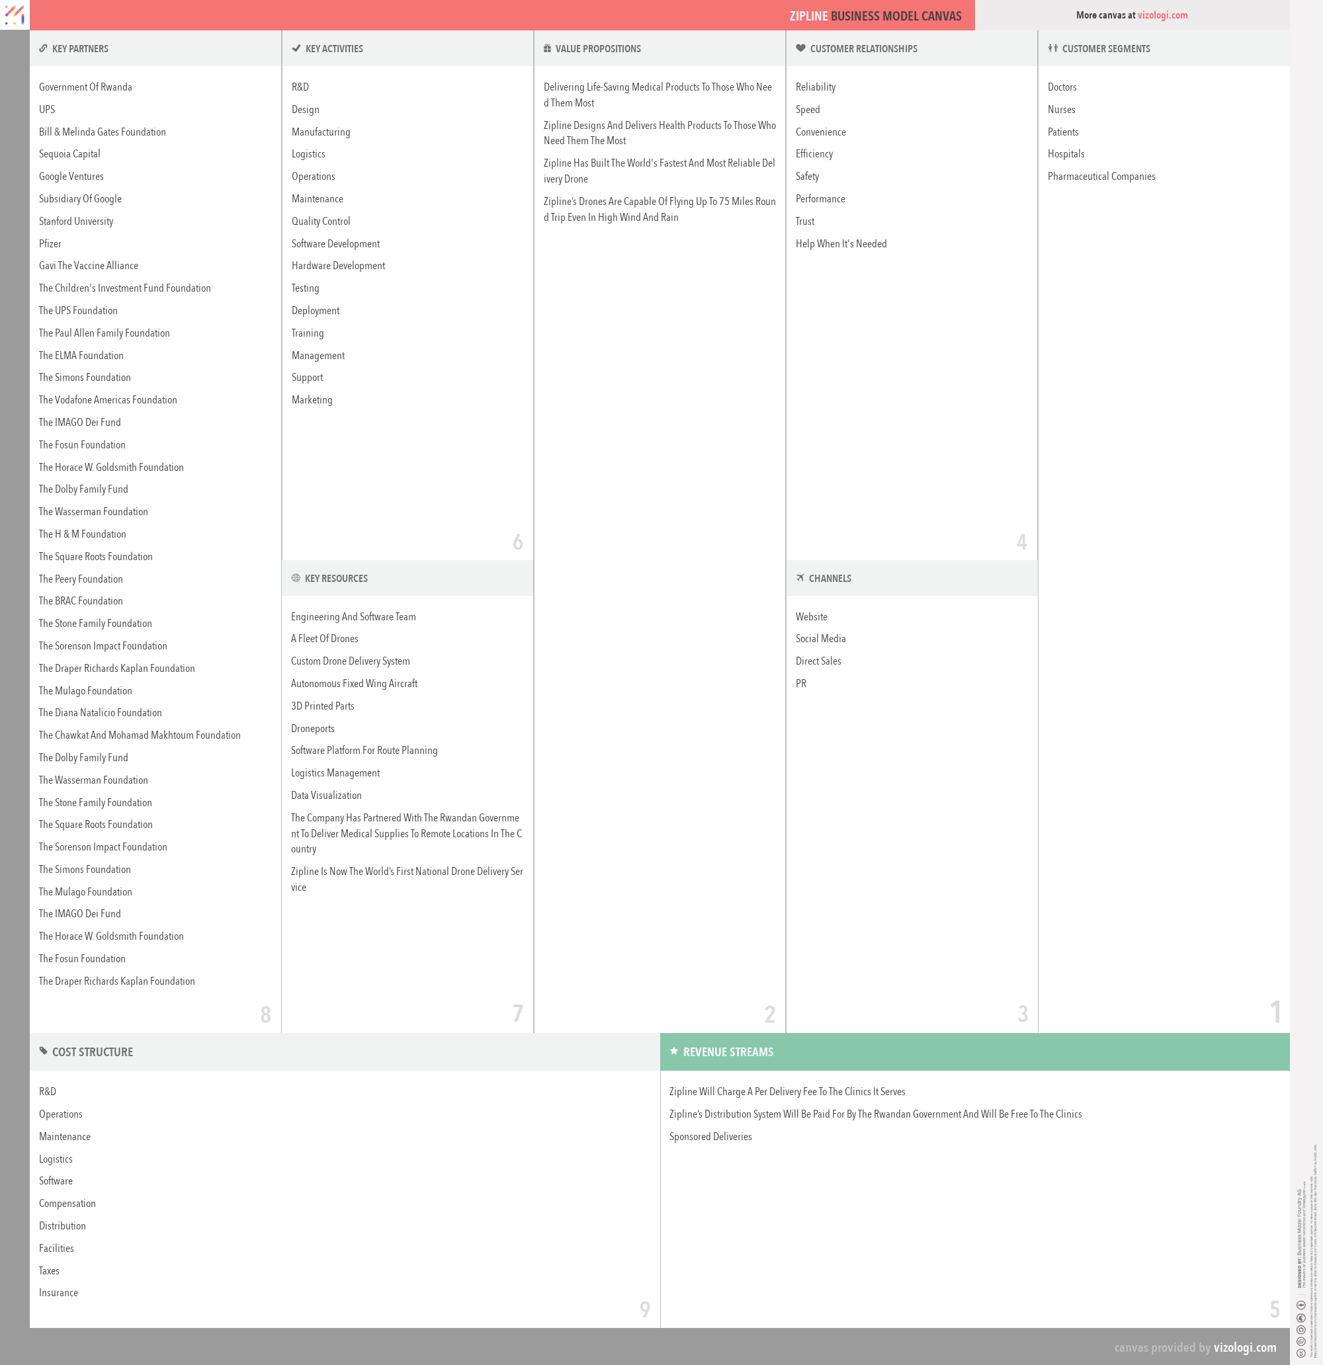Click the Zipline Business Model Canvas title
Viewport: 1323px width, 1365px height.
(875, 16)
